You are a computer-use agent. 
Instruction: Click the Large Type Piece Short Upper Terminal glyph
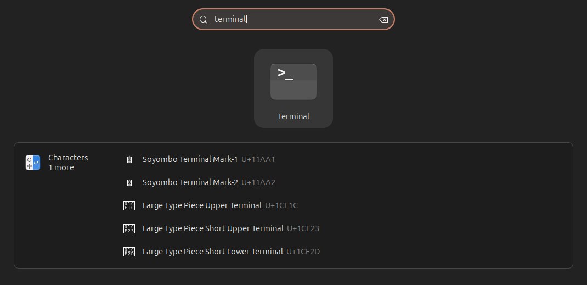pyautogui.click(x=129, y=228)
